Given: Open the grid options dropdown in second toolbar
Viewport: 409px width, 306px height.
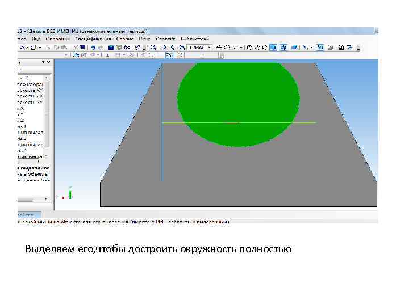Looking at the screenshot, I should click(x=124, y=55).
